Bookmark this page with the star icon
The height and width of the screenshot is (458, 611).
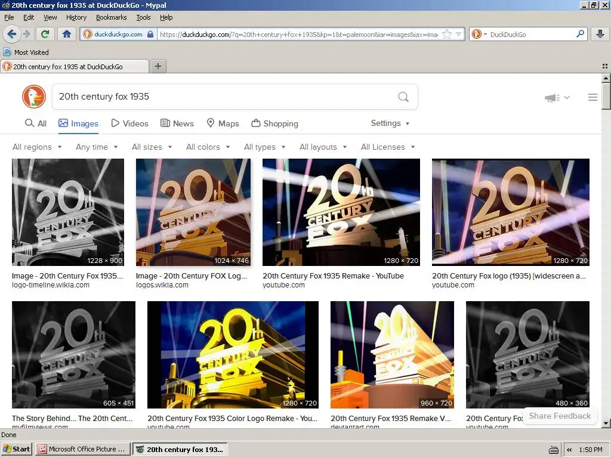447,34
